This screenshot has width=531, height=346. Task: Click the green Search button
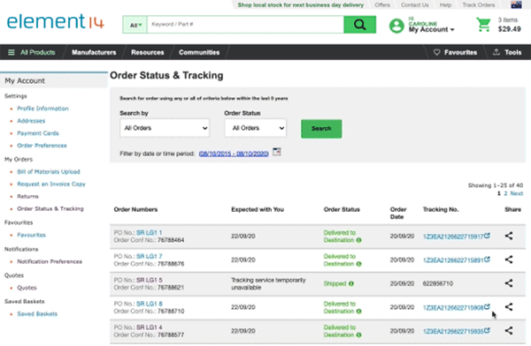(x=321, y=129)
